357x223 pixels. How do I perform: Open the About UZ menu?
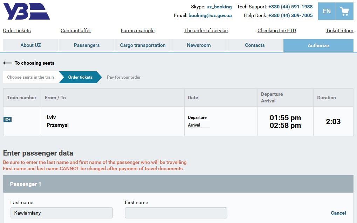(31, 45)
